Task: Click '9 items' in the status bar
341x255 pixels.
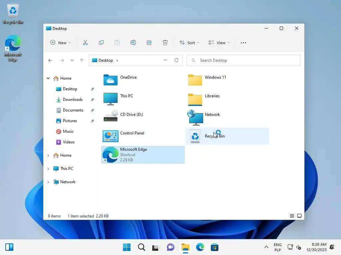Action: click(54, 216)
